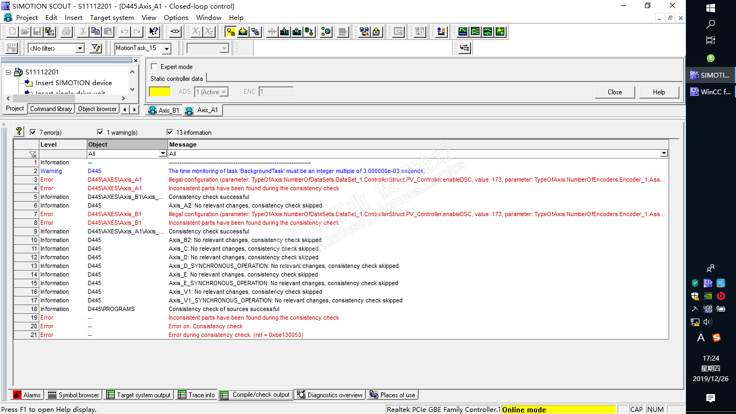
Task: Enable the Expert mode checkbox
Action: (x=155, y=67)
